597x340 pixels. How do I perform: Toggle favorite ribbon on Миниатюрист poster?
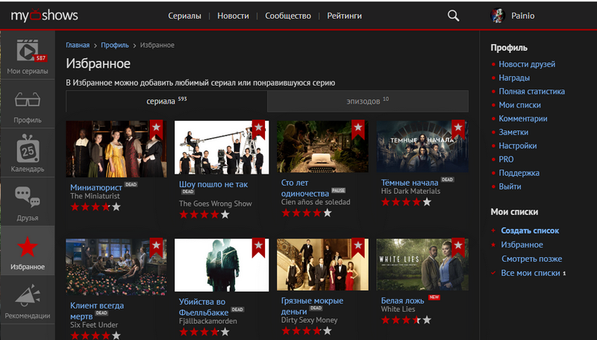(156, 130)
